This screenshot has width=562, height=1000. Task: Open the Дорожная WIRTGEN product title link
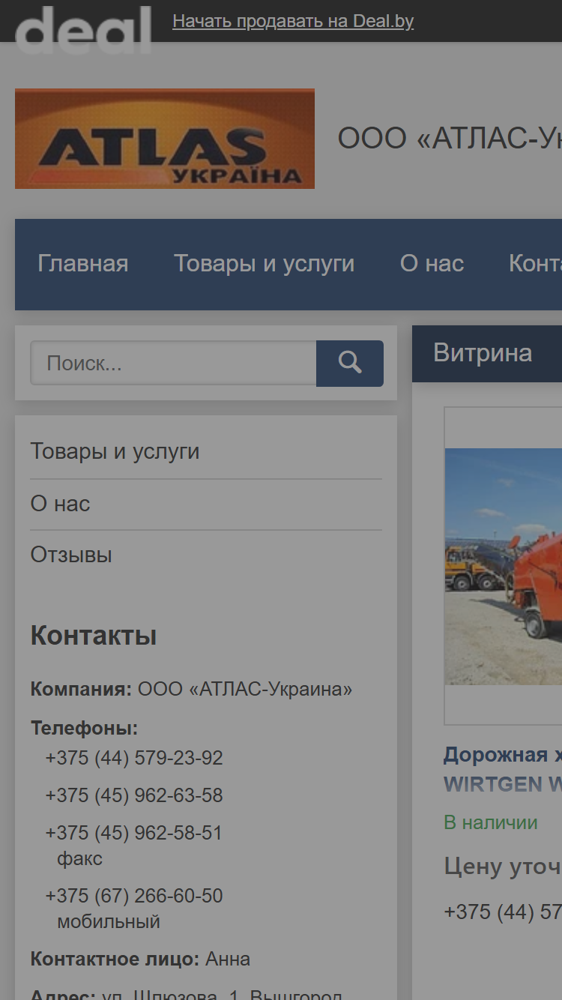(503, 769)
